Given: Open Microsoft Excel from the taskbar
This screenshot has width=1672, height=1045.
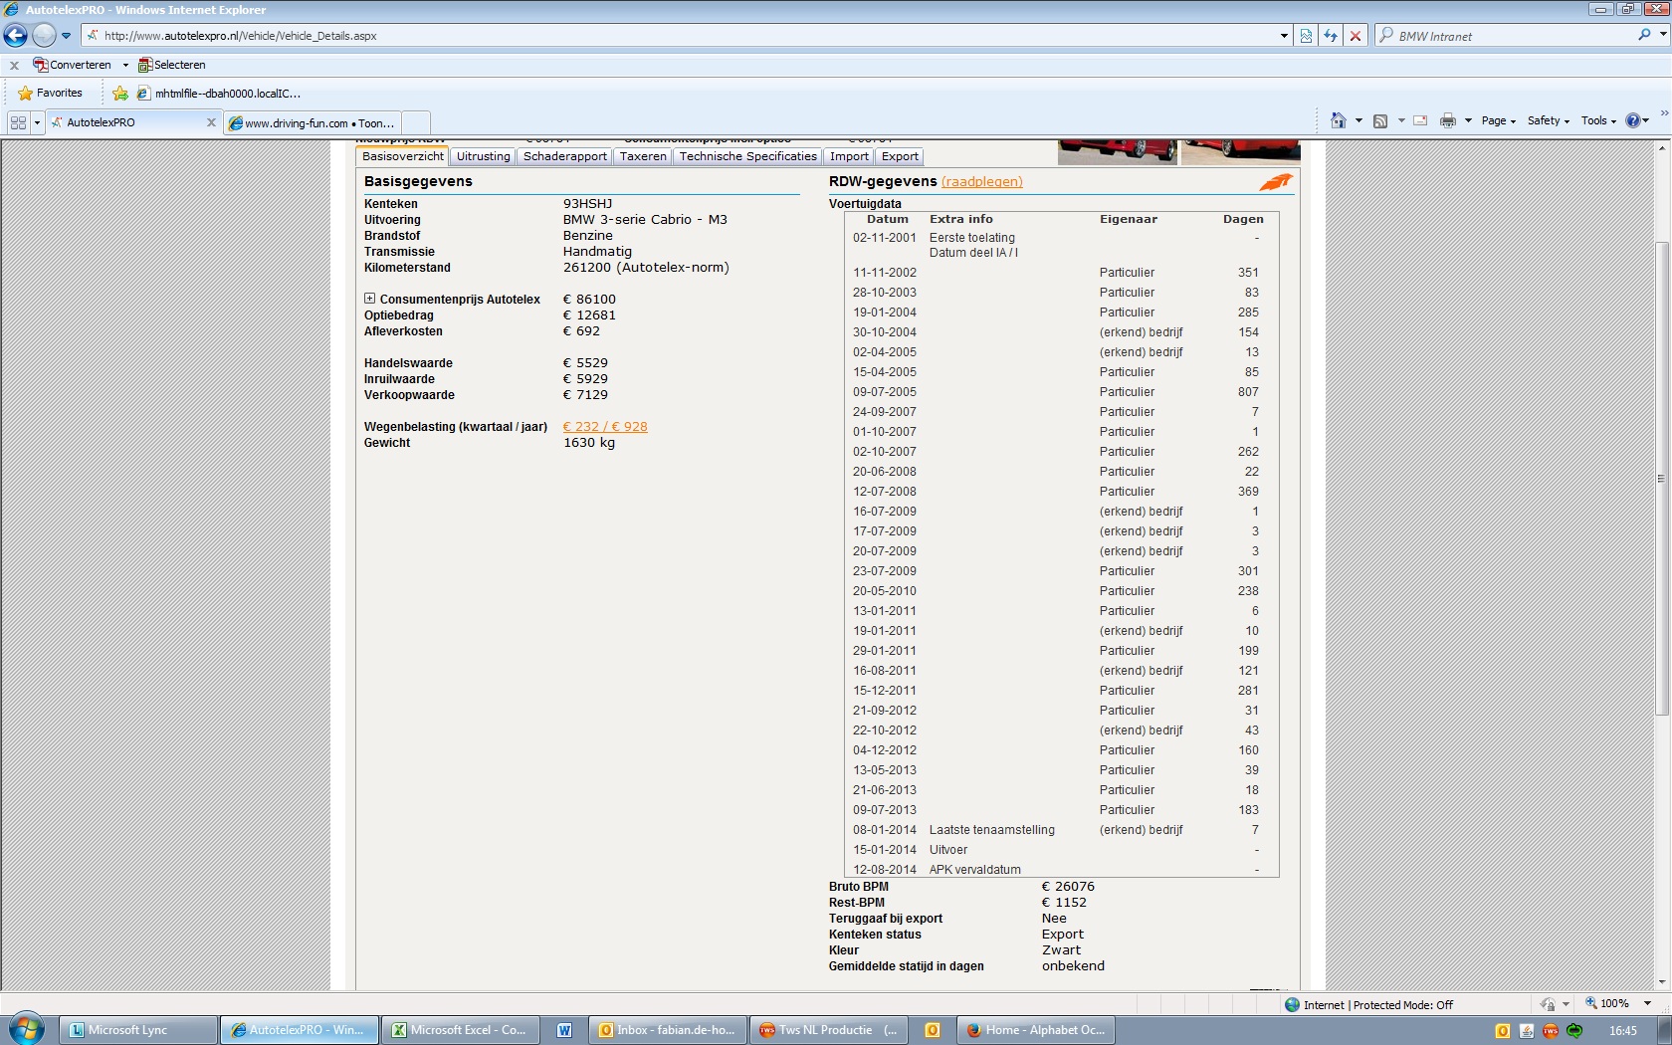Looking at the screenshot, I should point(461,1030).
